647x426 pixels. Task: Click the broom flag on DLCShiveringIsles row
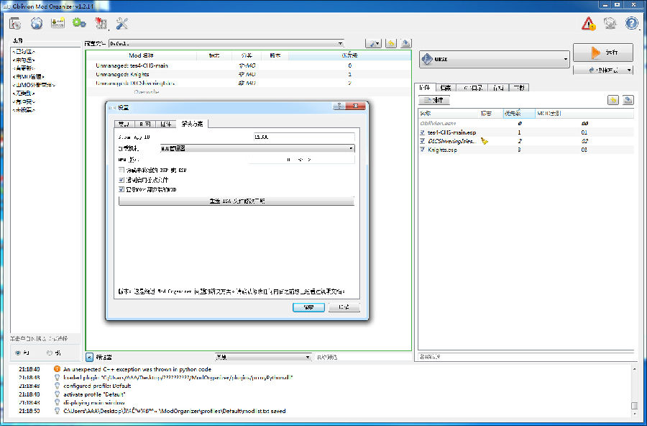point(485,141)
